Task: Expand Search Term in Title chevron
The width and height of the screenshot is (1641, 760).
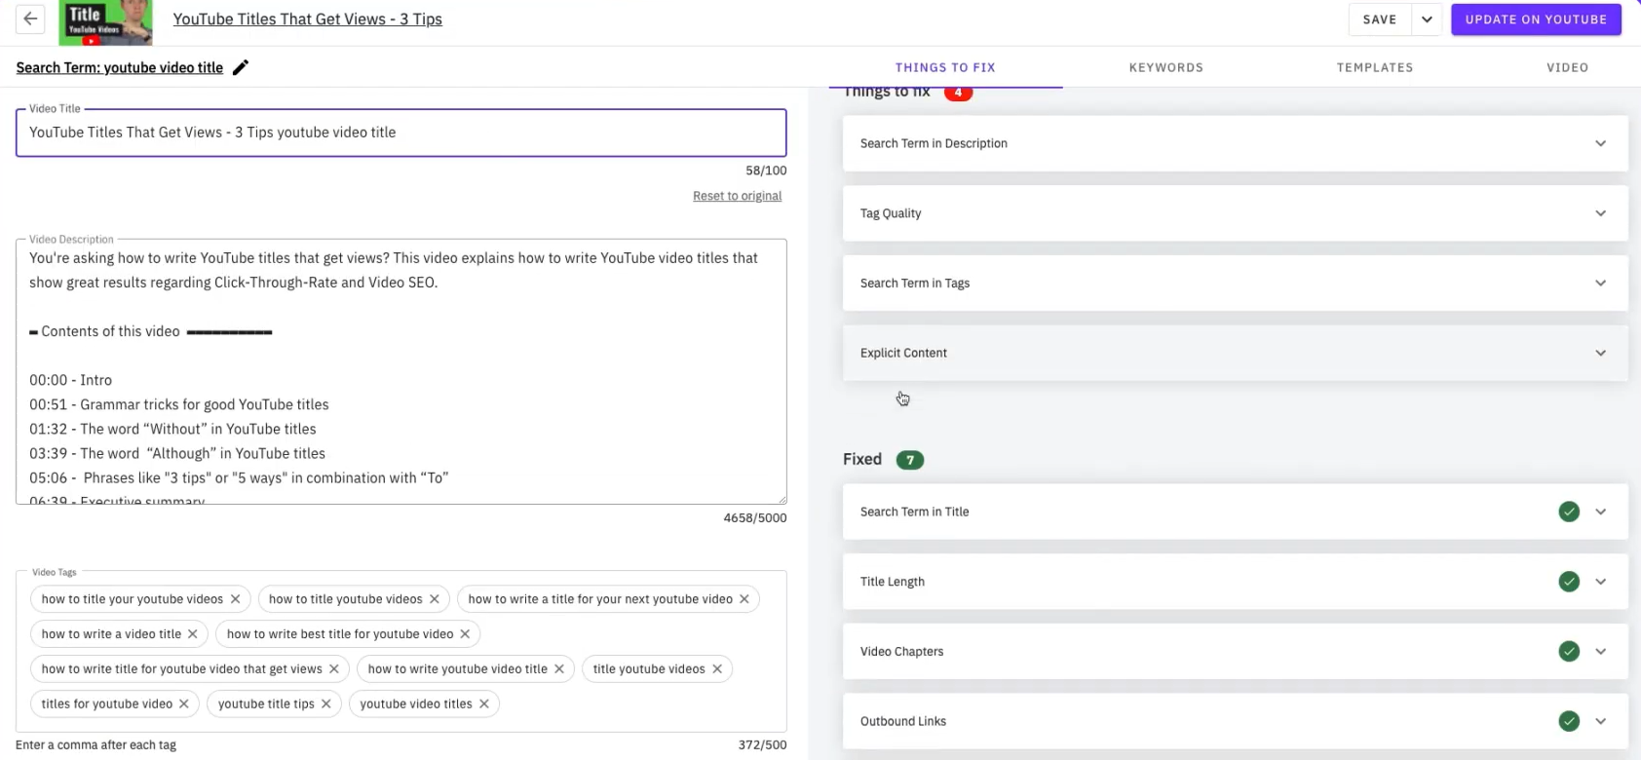Action: (1601, 512)
